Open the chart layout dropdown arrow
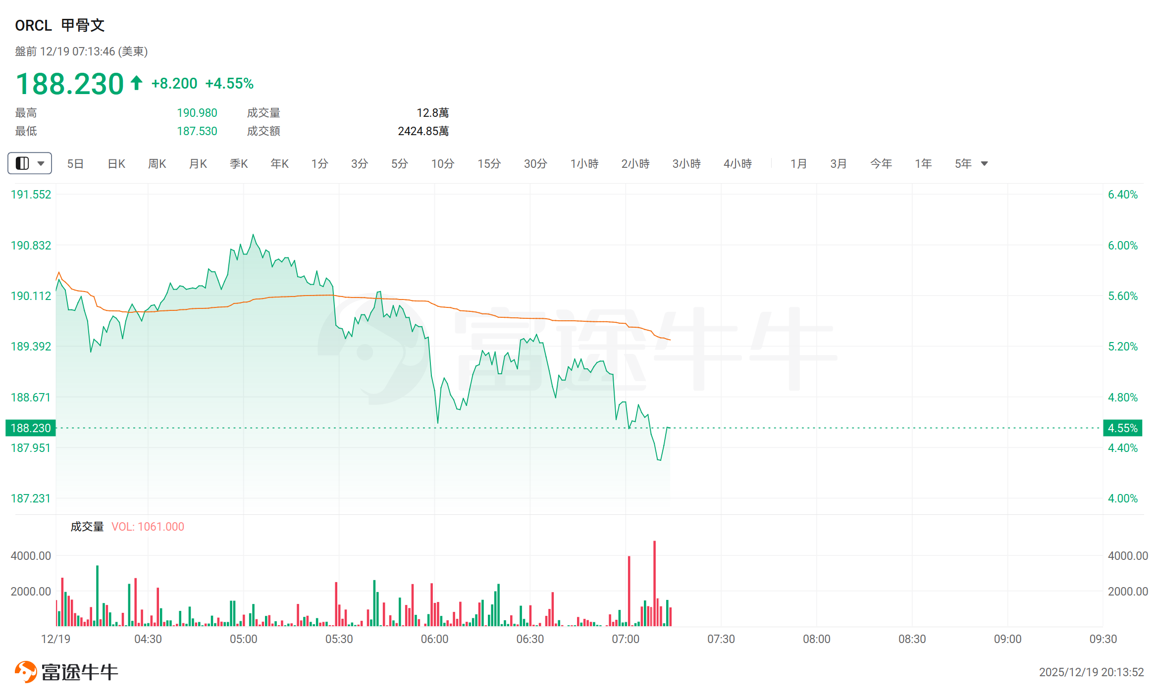Viewport: 1159px width, 697px height. (41, 163)
